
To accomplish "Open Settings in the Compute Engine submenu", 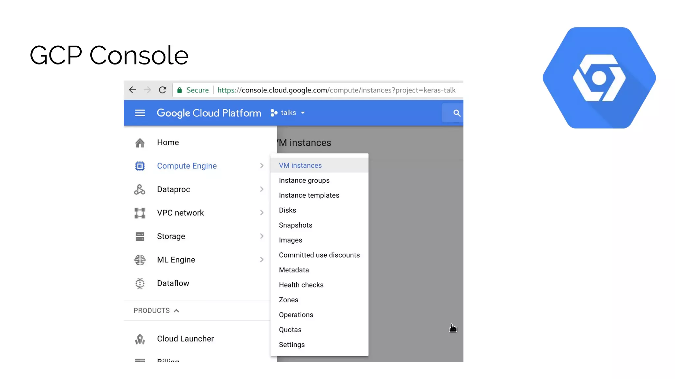I will coord(319,344).
